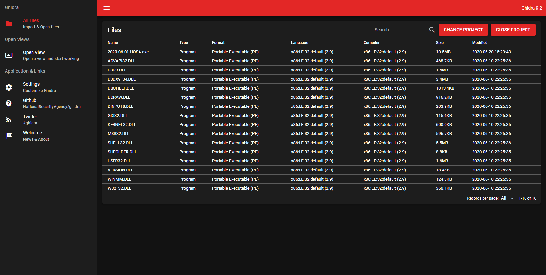Viewport: 546px width, 275px height.
Task: Click the Ghidra title in the sidebar
Action: 12,7
